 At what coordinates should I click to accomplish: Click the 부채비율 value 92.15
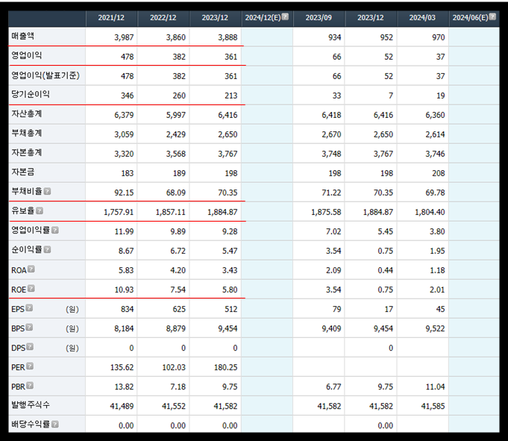point(124,193)
